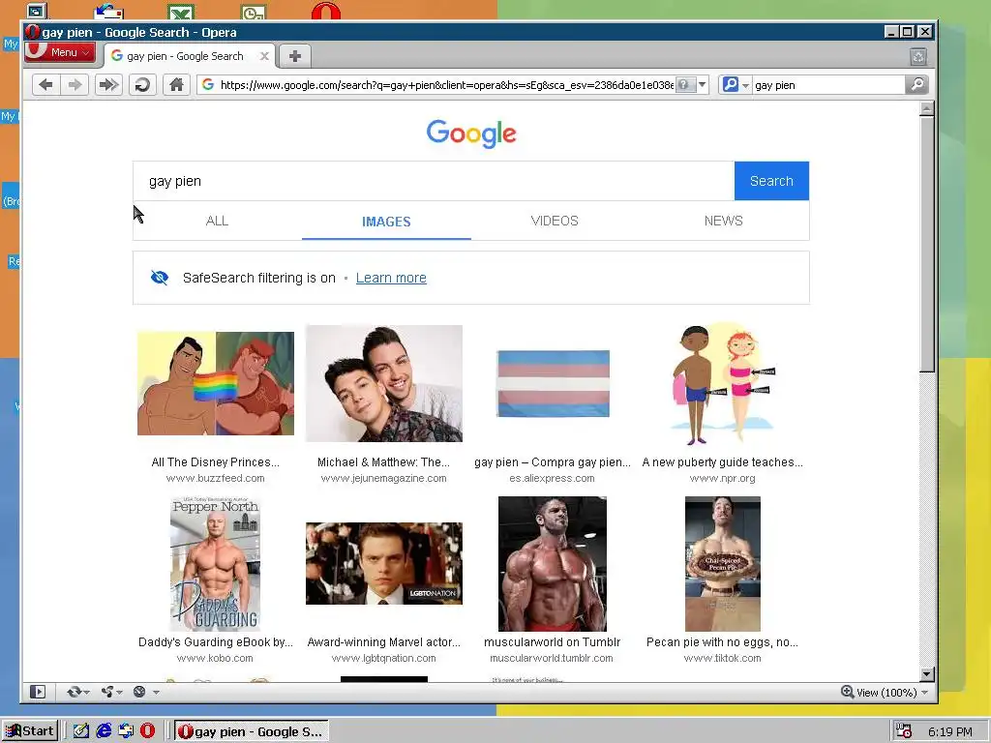Image resolution: width=991 pixels, height=743 pixels.
Task: Reload the page with the Reload icon
Action: click(143, 85)
